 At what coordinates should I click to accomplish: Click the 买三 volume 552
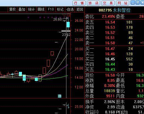click(x=129, y=59)
